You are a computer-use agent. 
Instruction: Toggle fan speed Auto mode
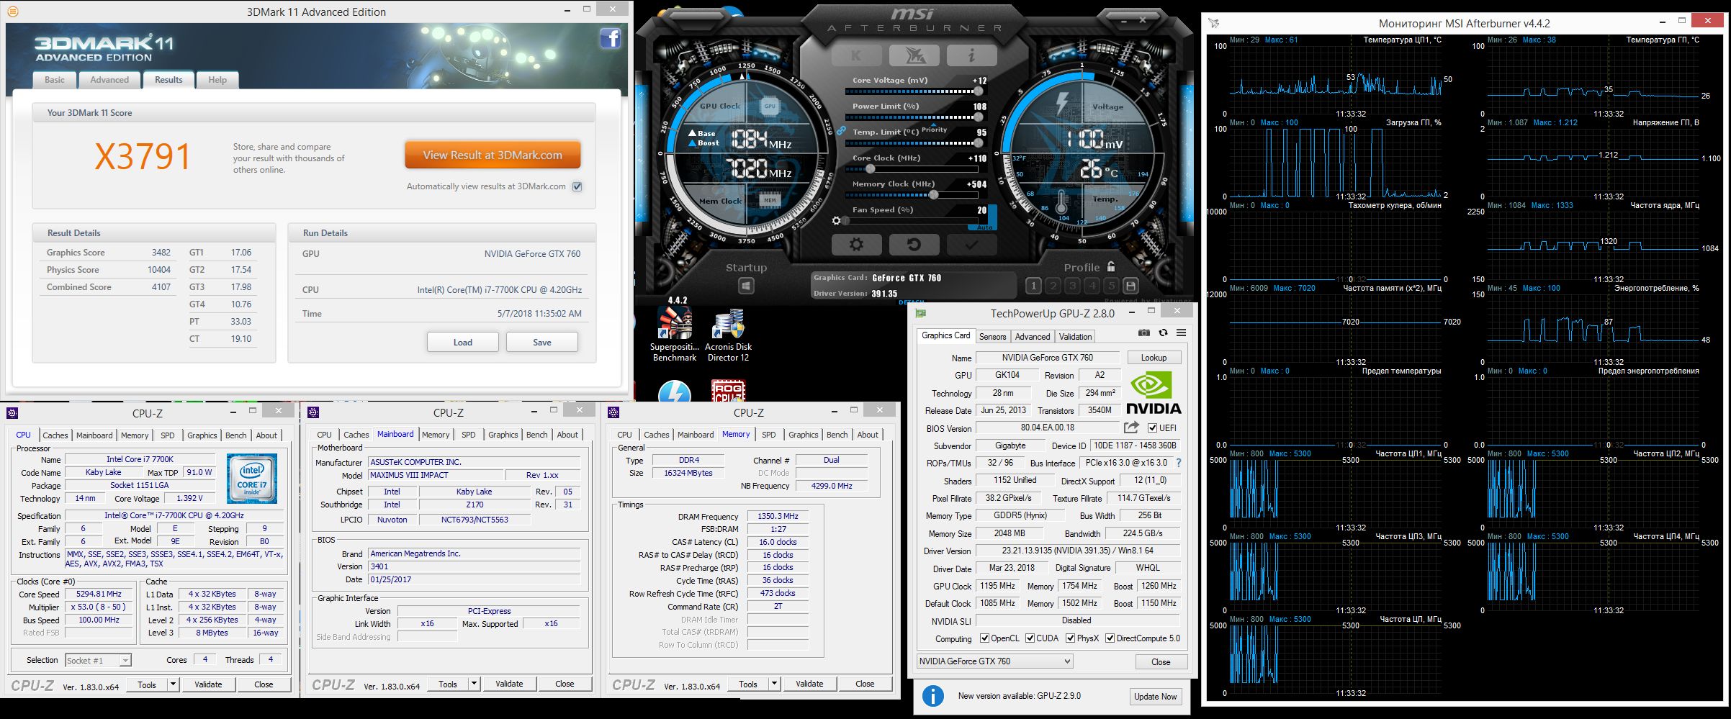coord(984,227)
